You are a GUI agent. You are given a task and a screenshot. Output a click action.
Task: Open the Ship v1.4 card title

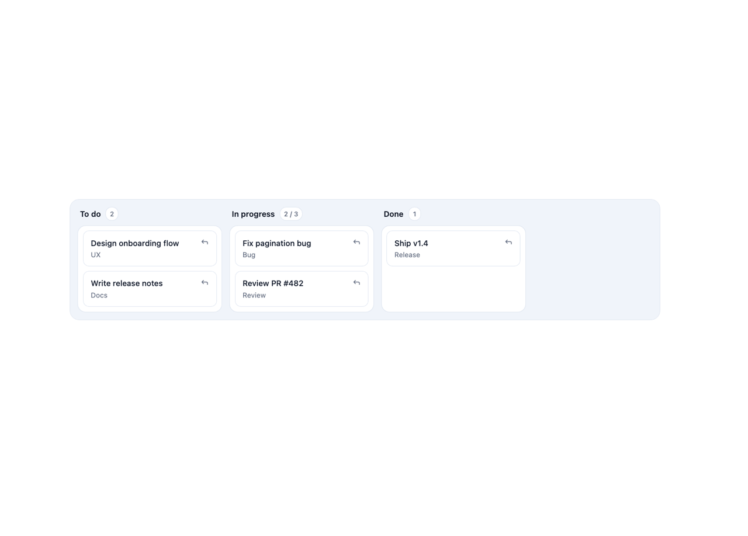coord(411,243)
